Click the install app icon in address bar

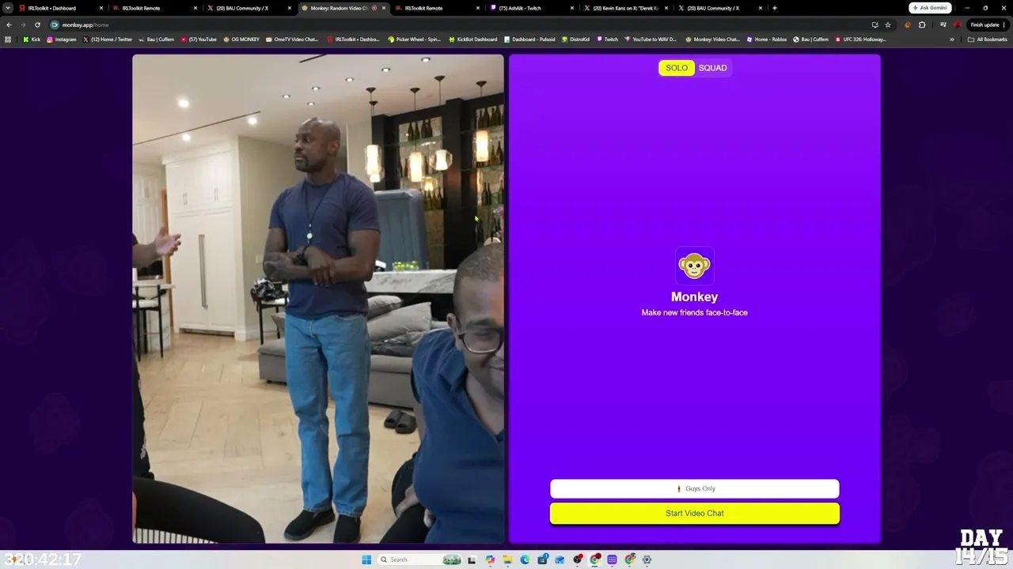(x=875, y=24)
